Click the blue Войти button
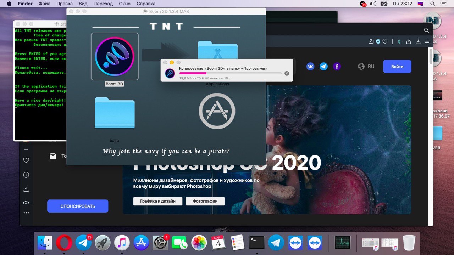Viewport: 454px width, 255px height. click(x=397, y=66)
